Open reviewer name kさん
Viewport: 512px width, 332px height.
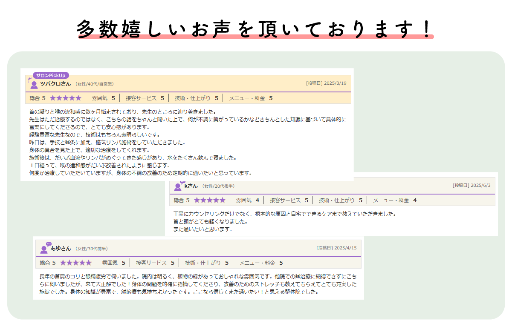coord(191,186)
